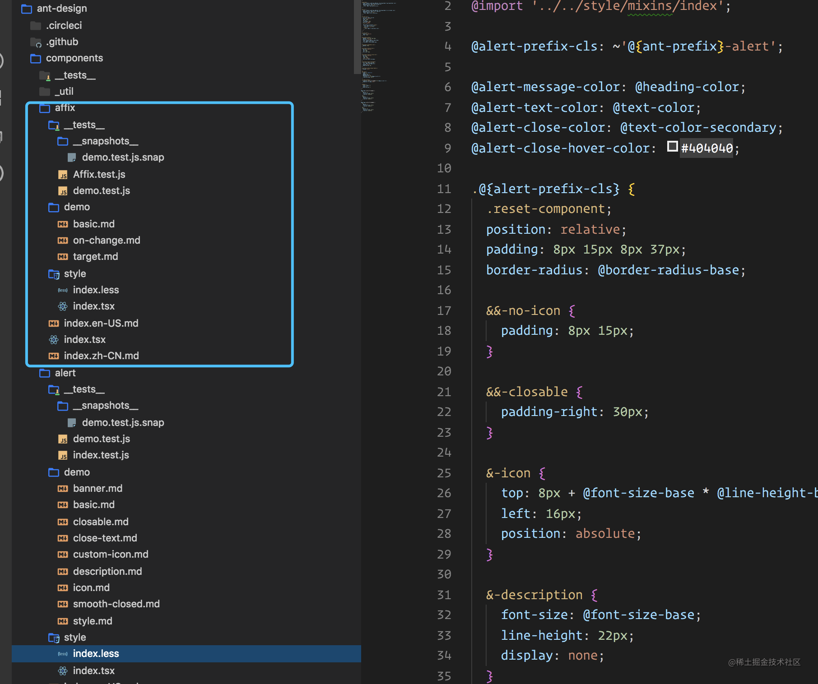Click the less icon of affix index.less
The height and width of the screenshot is (684, 818).
pyautogui.click(x=63, y=290)
